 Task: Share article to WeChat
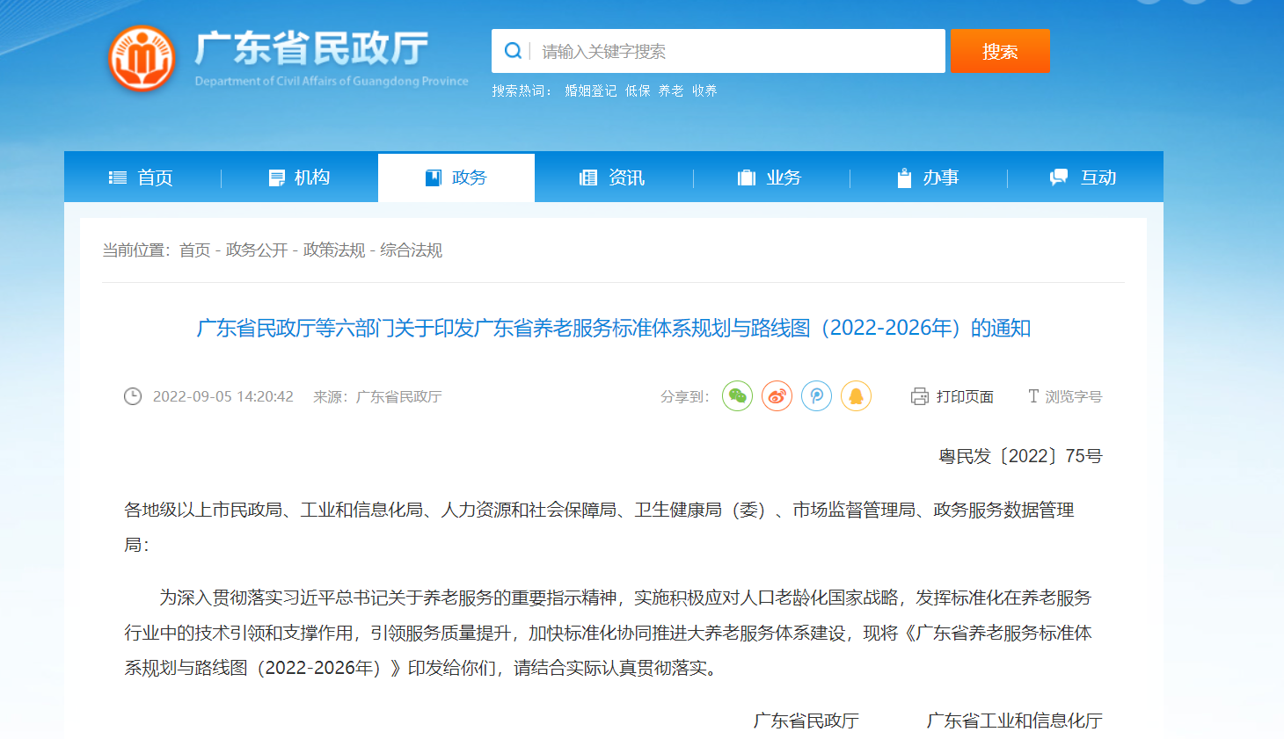point(737,396)
